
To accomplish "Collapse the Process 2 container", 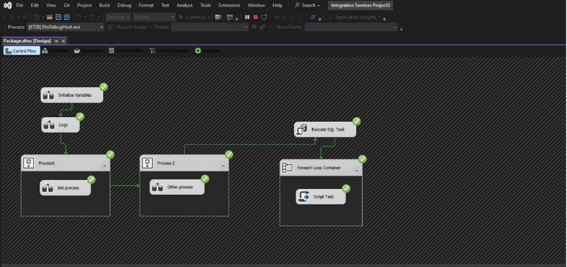I will click(223, 166).
